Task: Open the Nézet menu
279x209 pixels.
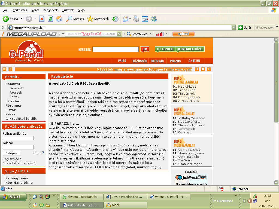Action: [x=35, y=10]
